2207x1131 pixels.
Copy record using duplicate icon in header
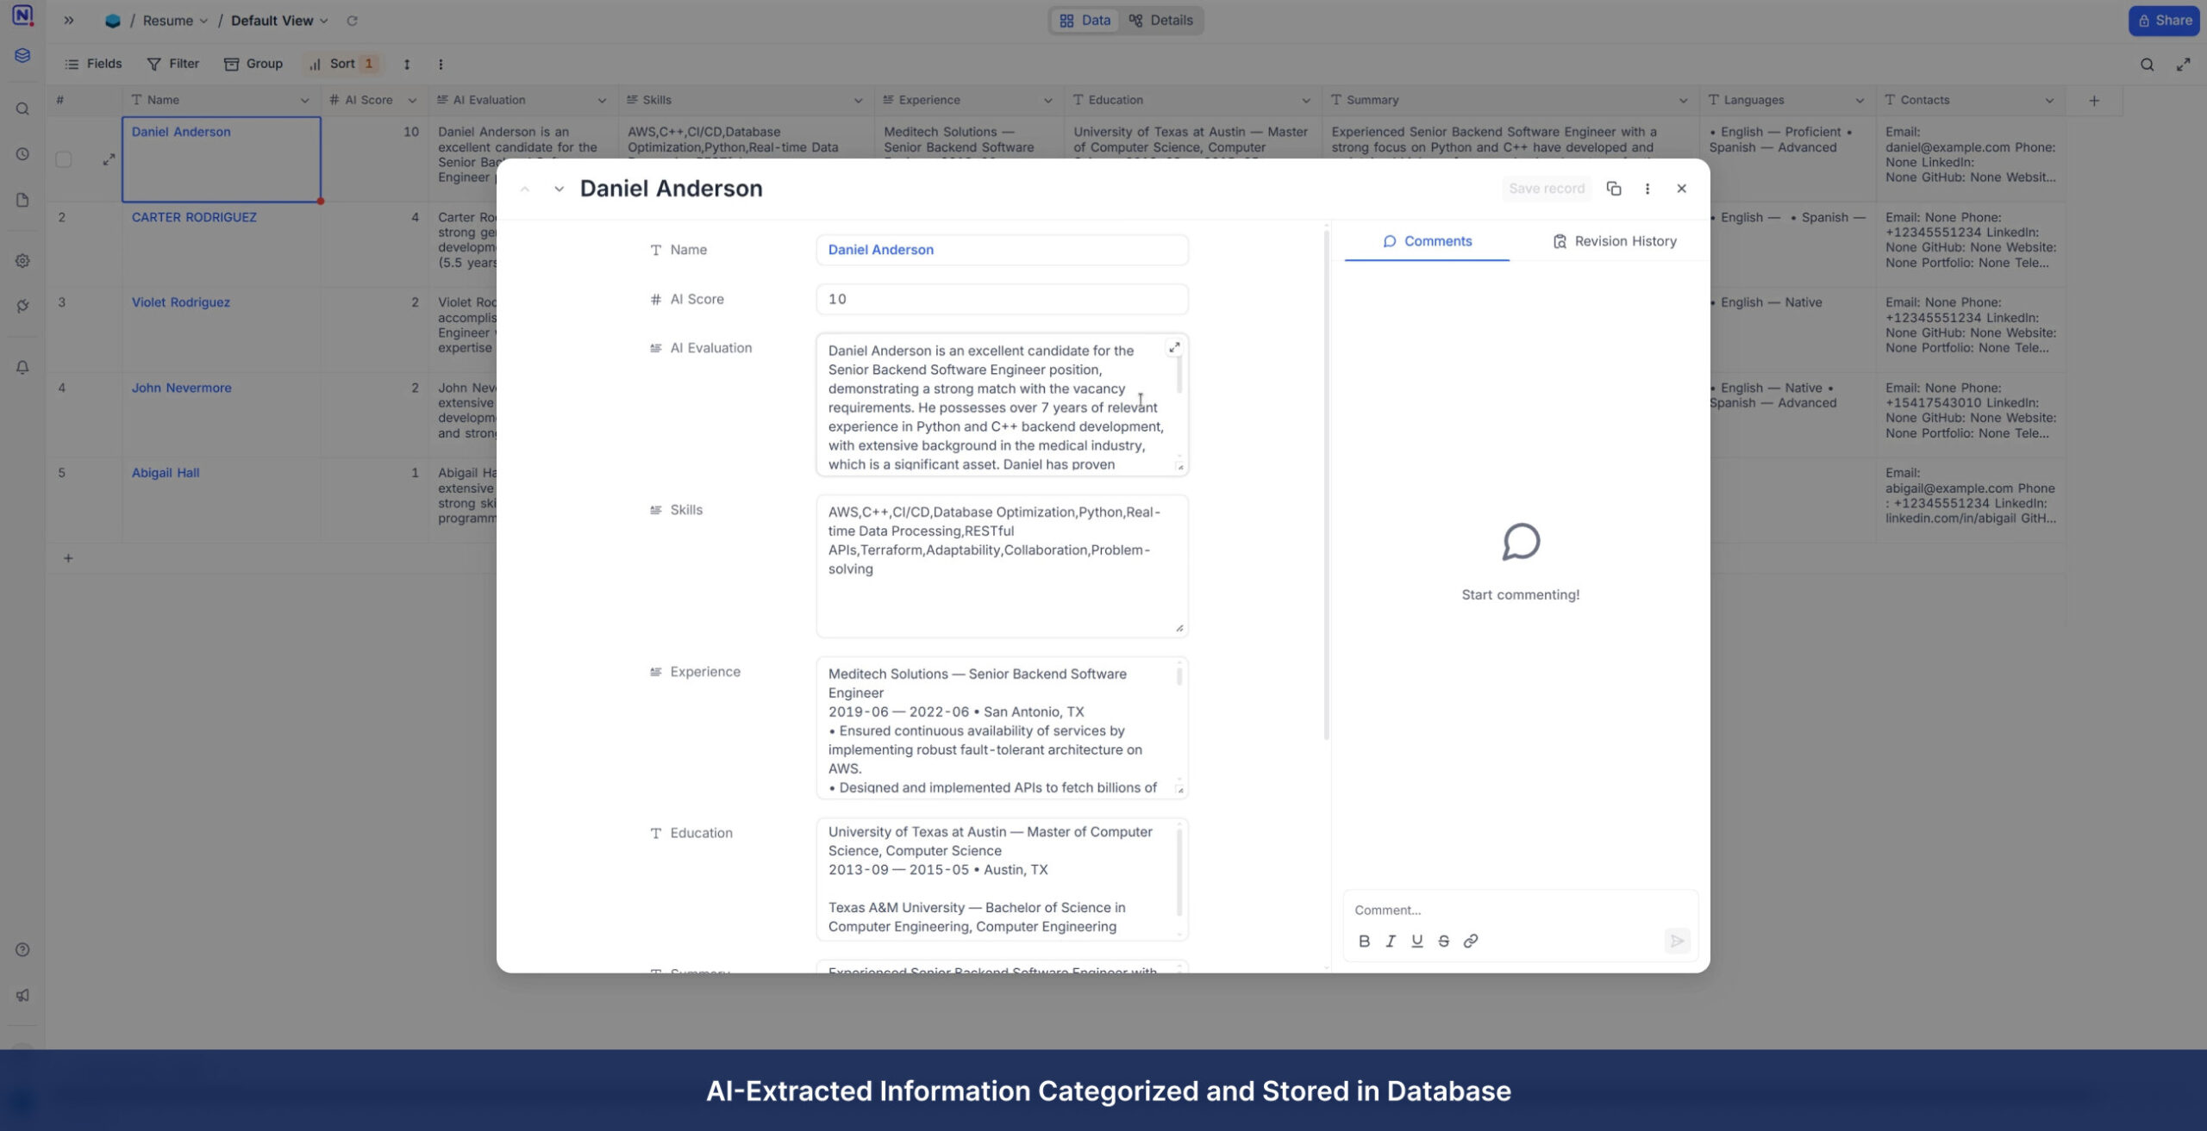point(1614,189)
